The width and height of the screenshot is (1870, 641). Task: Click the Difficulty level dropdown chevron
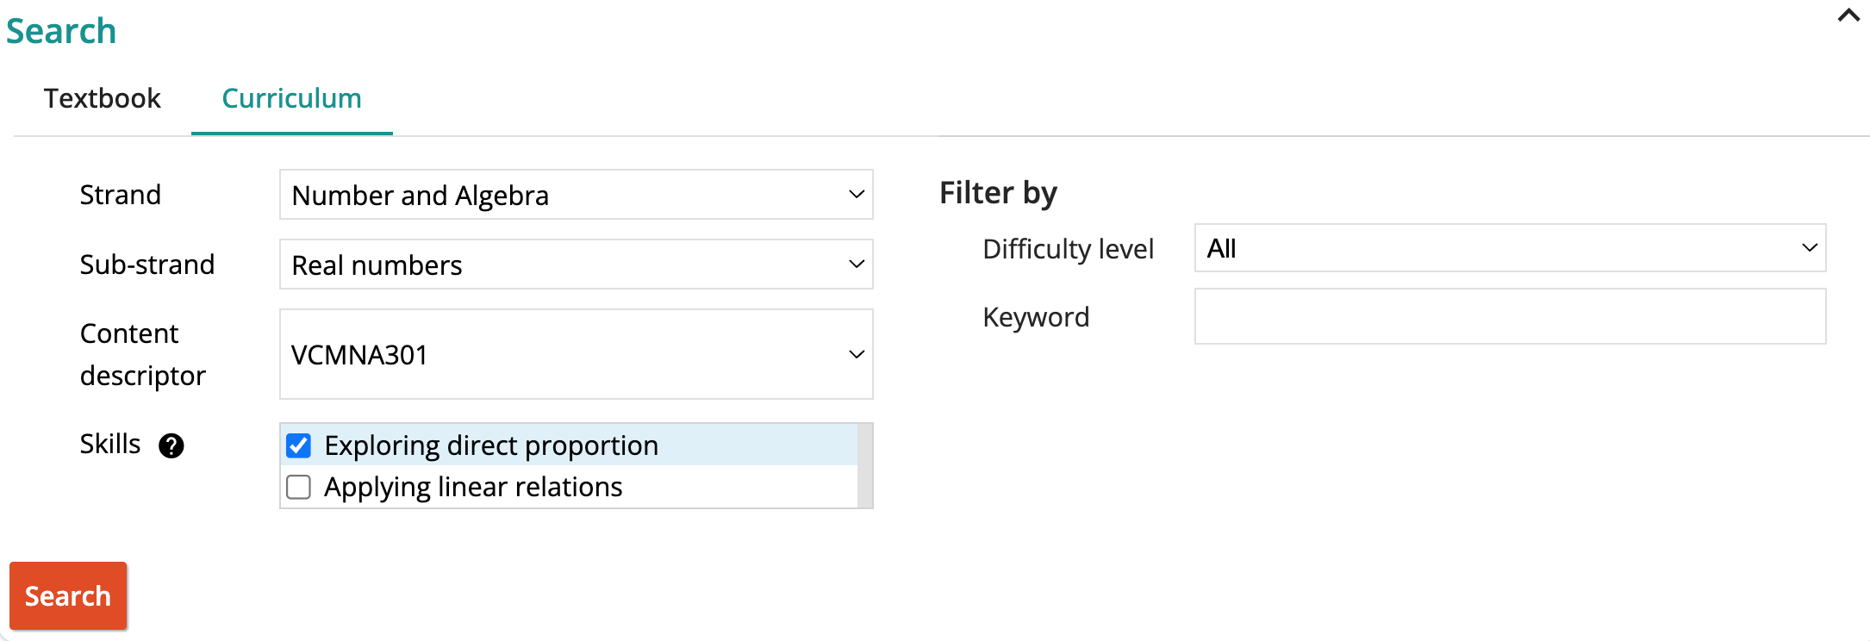tap(1809, 248)
